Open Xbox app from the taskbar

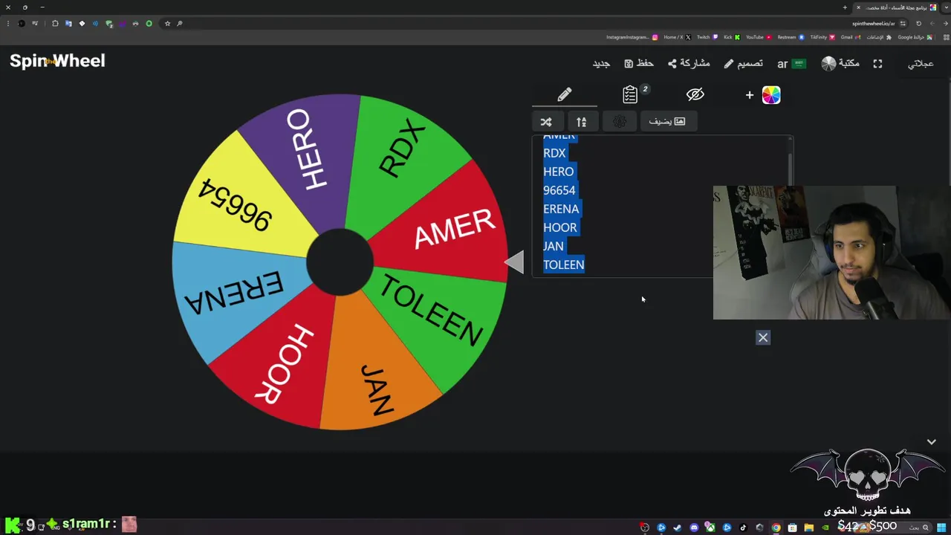[x=710, y=528]
